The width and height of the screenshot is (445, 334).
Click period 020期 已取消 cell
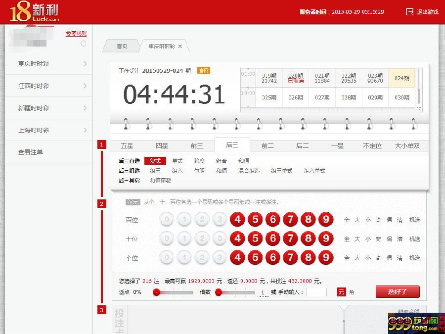[296, 78]
